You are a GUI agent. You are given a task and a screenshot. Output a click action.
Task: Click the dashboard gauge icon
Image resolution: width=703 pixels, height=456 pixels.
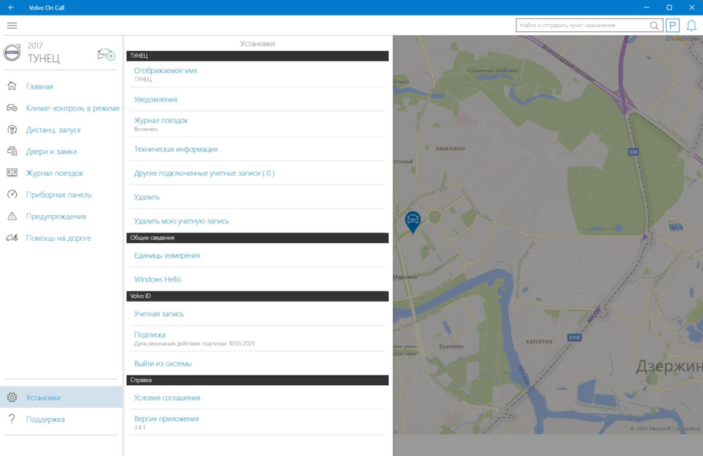click(x=12, y=195)
